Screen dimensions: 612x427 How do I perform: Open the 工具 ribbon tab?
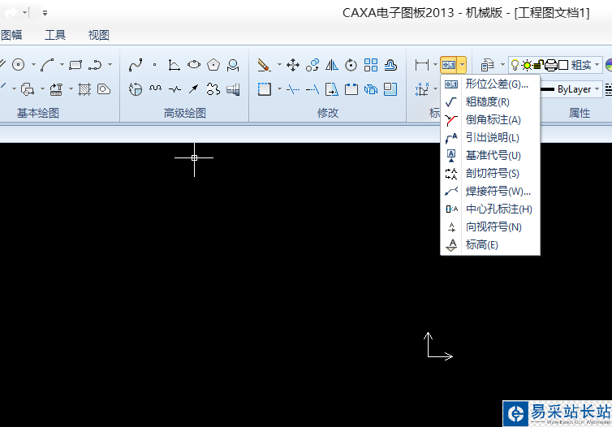coord(55,35)
